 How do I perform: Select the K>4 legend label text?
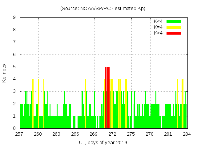(158, 33)
